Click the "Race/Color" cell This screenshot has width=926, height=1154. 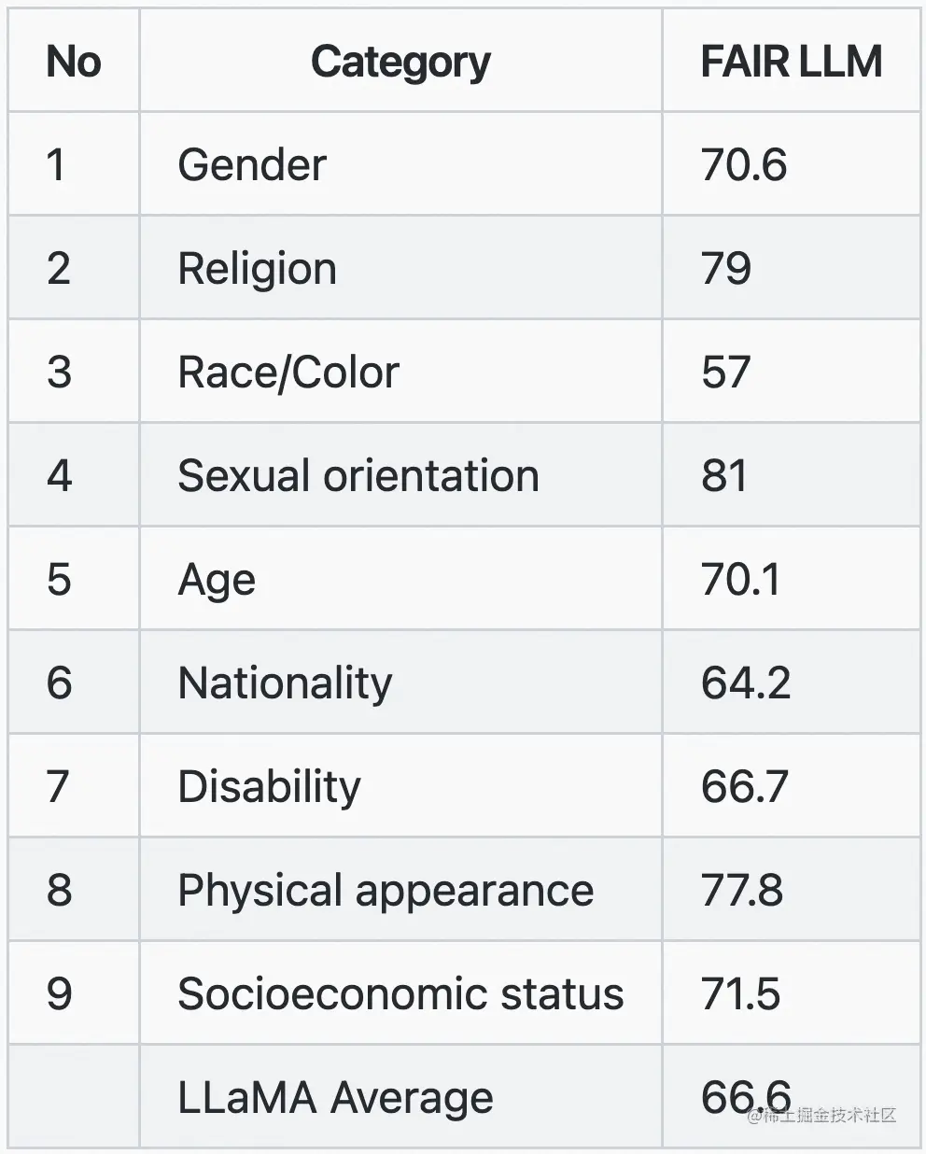[x=288, y=373]
